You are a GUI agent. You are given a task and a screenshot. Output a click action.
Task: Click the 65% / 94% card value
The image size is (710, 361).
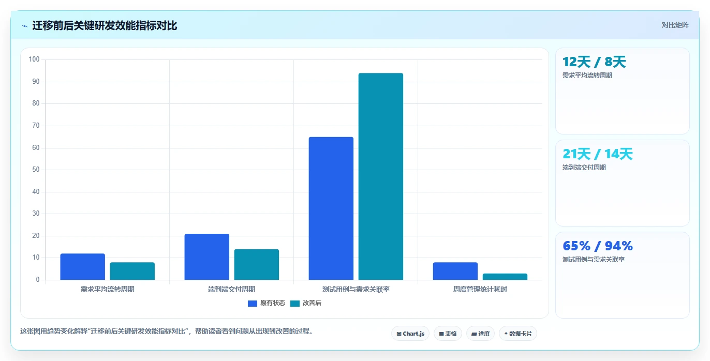[x=598, y=246]
